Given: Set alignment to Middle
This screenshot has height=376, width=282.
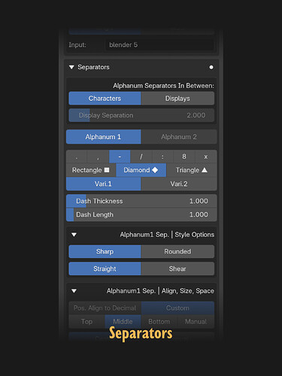Looking at the screenshot, I should point(123,322).
